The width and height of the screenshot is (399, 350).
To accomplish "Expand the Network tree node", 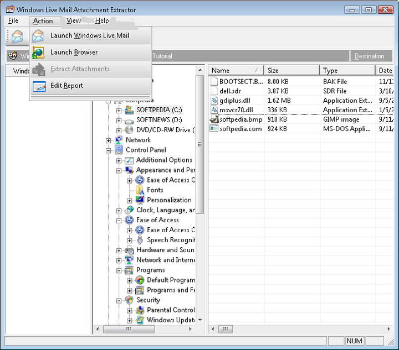I will pyautogui.click(x=108, y=140).
